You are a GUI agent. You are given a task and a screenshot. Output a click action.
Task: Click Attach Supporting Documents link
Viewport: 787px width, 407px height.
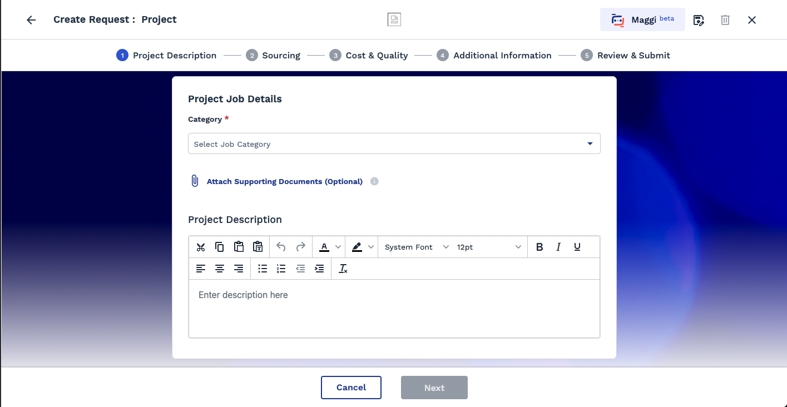pyautogui.click(x=284, y=181)
